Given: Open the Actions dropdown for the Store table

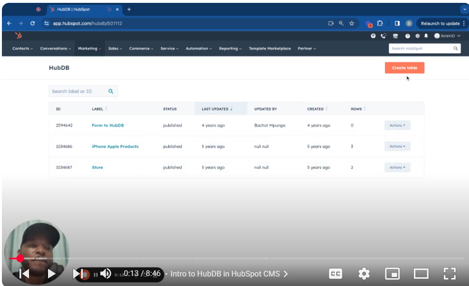Looking at the screenshot, I should [397, 167].
